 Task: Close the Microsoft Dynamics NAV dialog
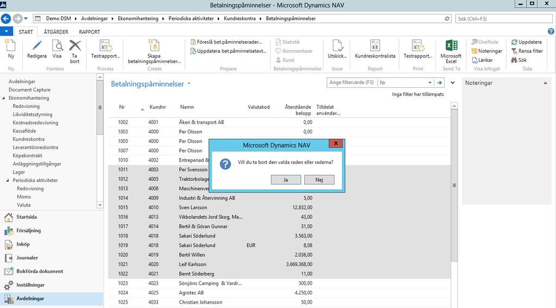tap(336, 143)
